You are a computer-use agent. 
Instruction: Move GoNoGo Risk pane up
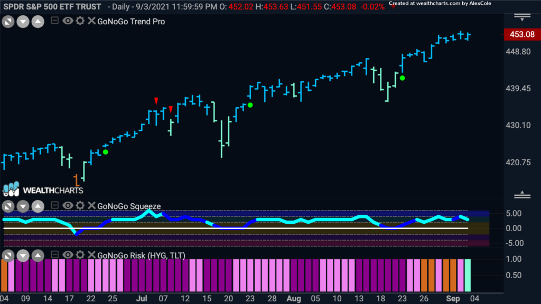(x=38, y=255)
